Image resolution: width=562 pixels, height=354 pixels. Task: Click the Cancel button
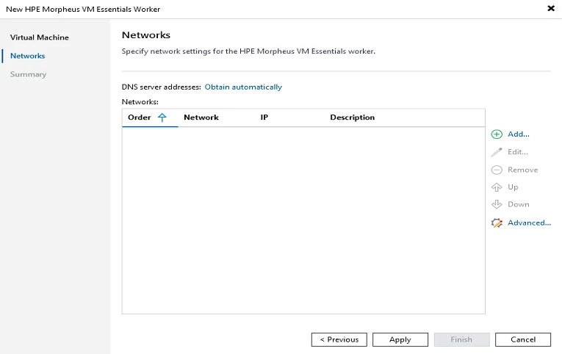[523, 339]
